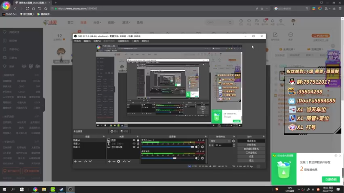The image size is (344, 193).
Task: Show hidden system tray icons chevron
Action: click(x=298, y=189)
